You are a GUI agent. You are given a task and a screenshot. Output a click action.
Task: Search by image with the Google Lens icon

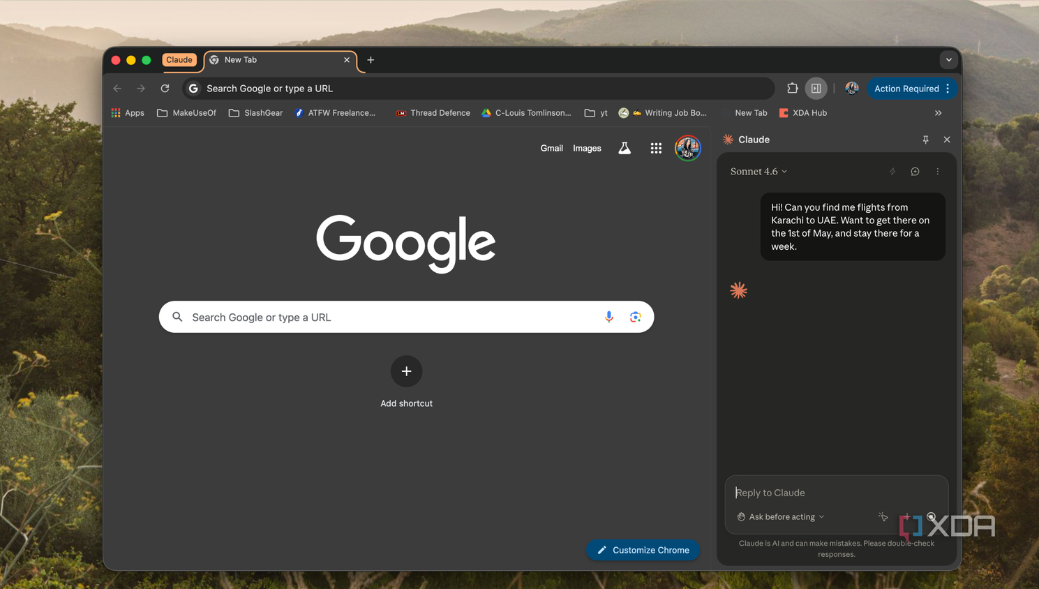(x=635, y=317)
